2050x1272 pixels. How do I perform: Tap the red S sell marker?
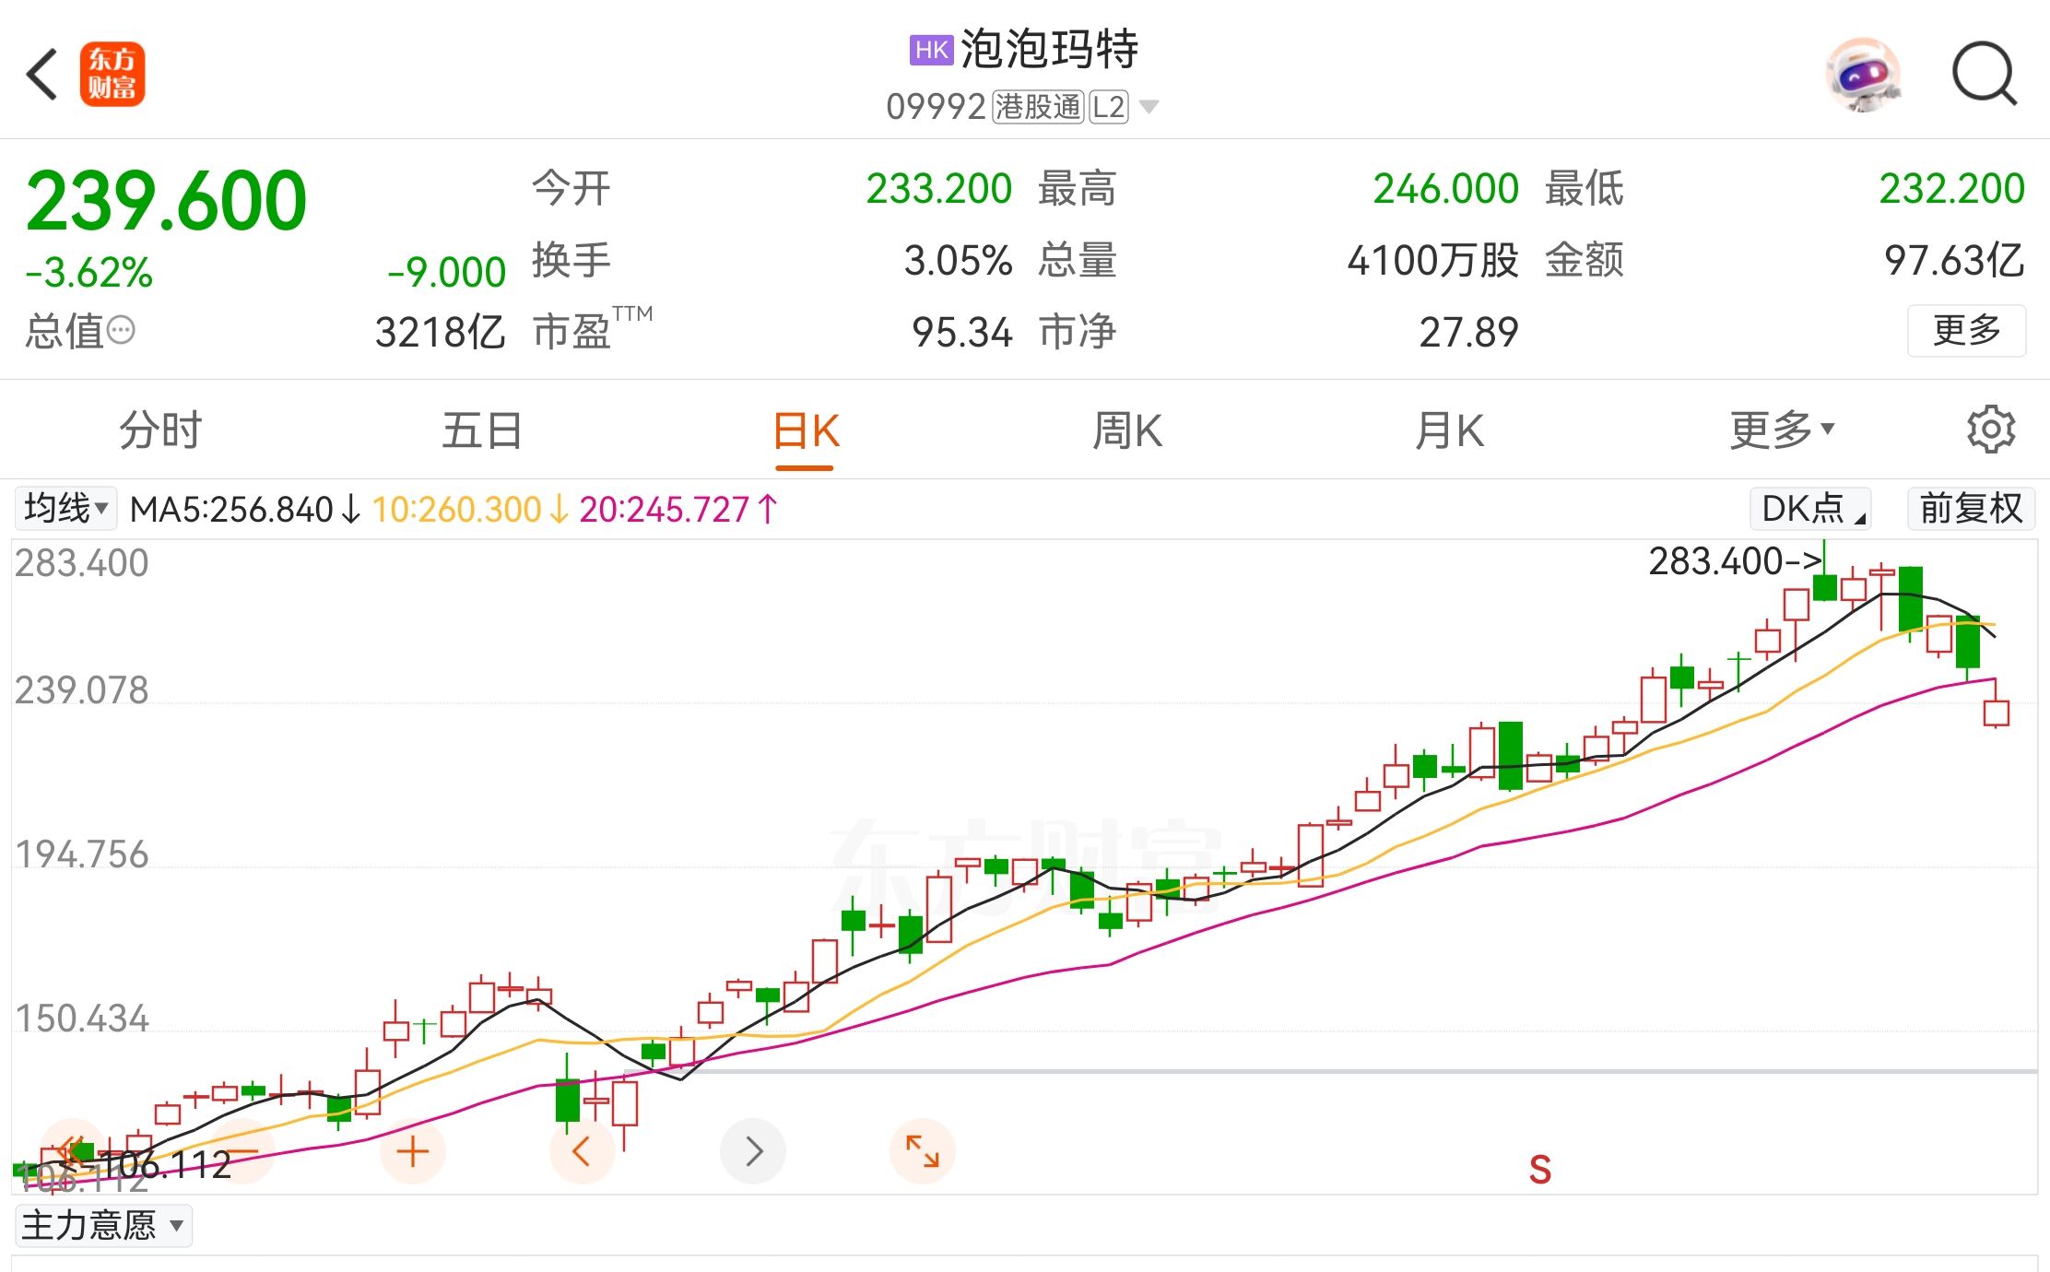point(1539,1170)
